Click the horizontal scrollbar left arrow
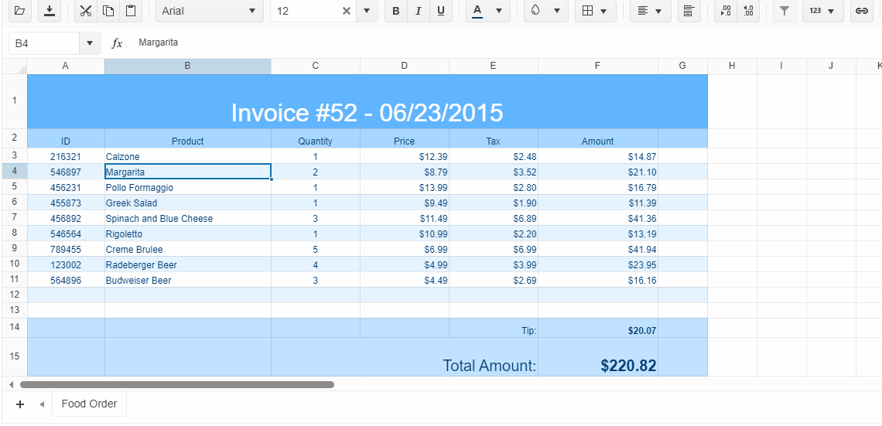 [11, 385]
